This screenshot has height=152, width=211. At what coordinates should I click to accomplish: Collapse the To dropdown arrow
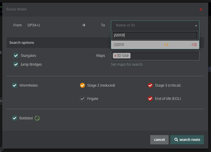point(196,25)
